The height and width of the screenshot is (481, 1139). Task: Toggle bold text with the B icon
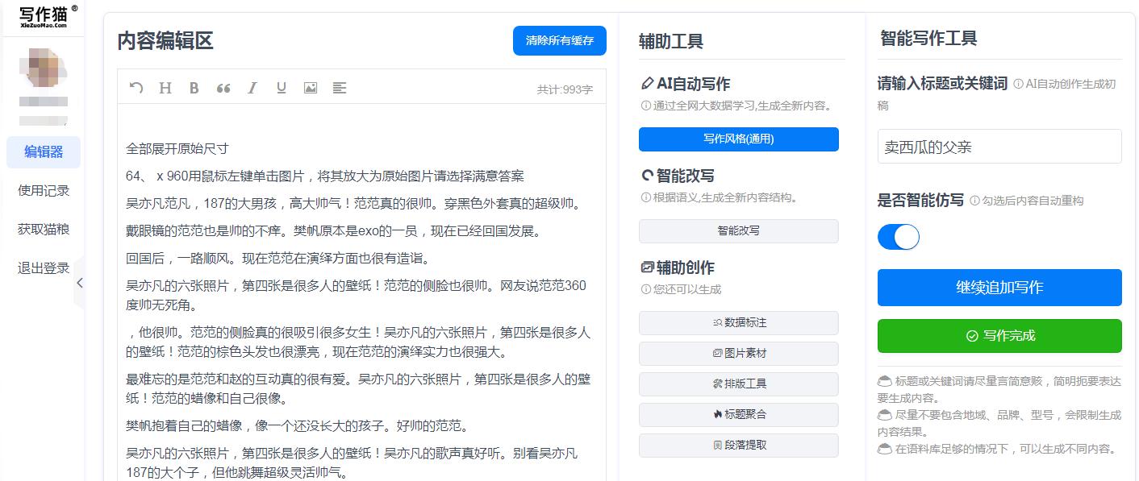point(194,88)
